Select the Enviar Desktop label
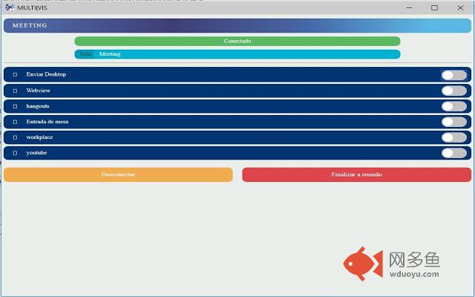Viewport: 475px width, 297px height. point(46,74)
